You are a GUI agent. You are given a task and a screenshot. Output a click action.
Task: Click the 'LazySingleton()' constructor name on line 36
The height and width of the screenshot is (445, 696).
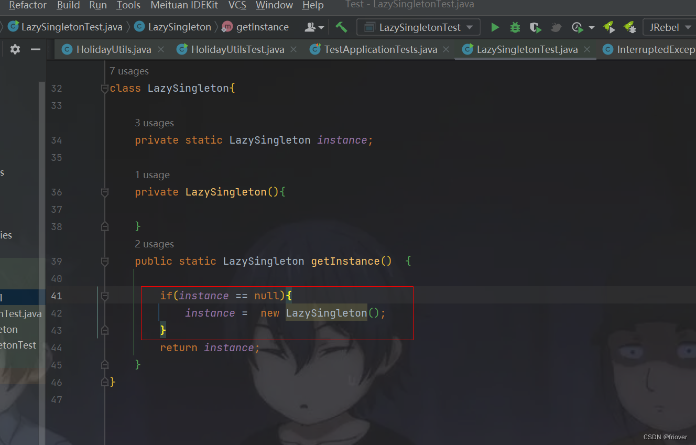coord(232,192)
